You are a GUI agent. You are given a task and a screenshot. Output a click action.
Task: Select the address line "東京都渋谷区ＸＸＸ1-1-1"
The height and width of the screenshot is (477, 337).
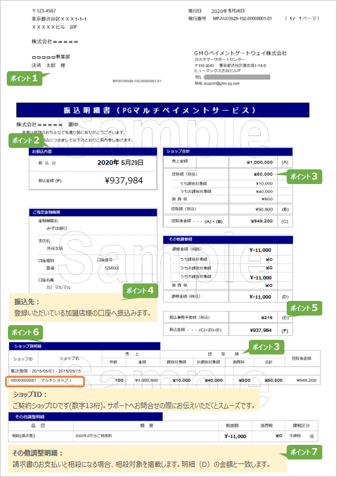coord(59,19)
